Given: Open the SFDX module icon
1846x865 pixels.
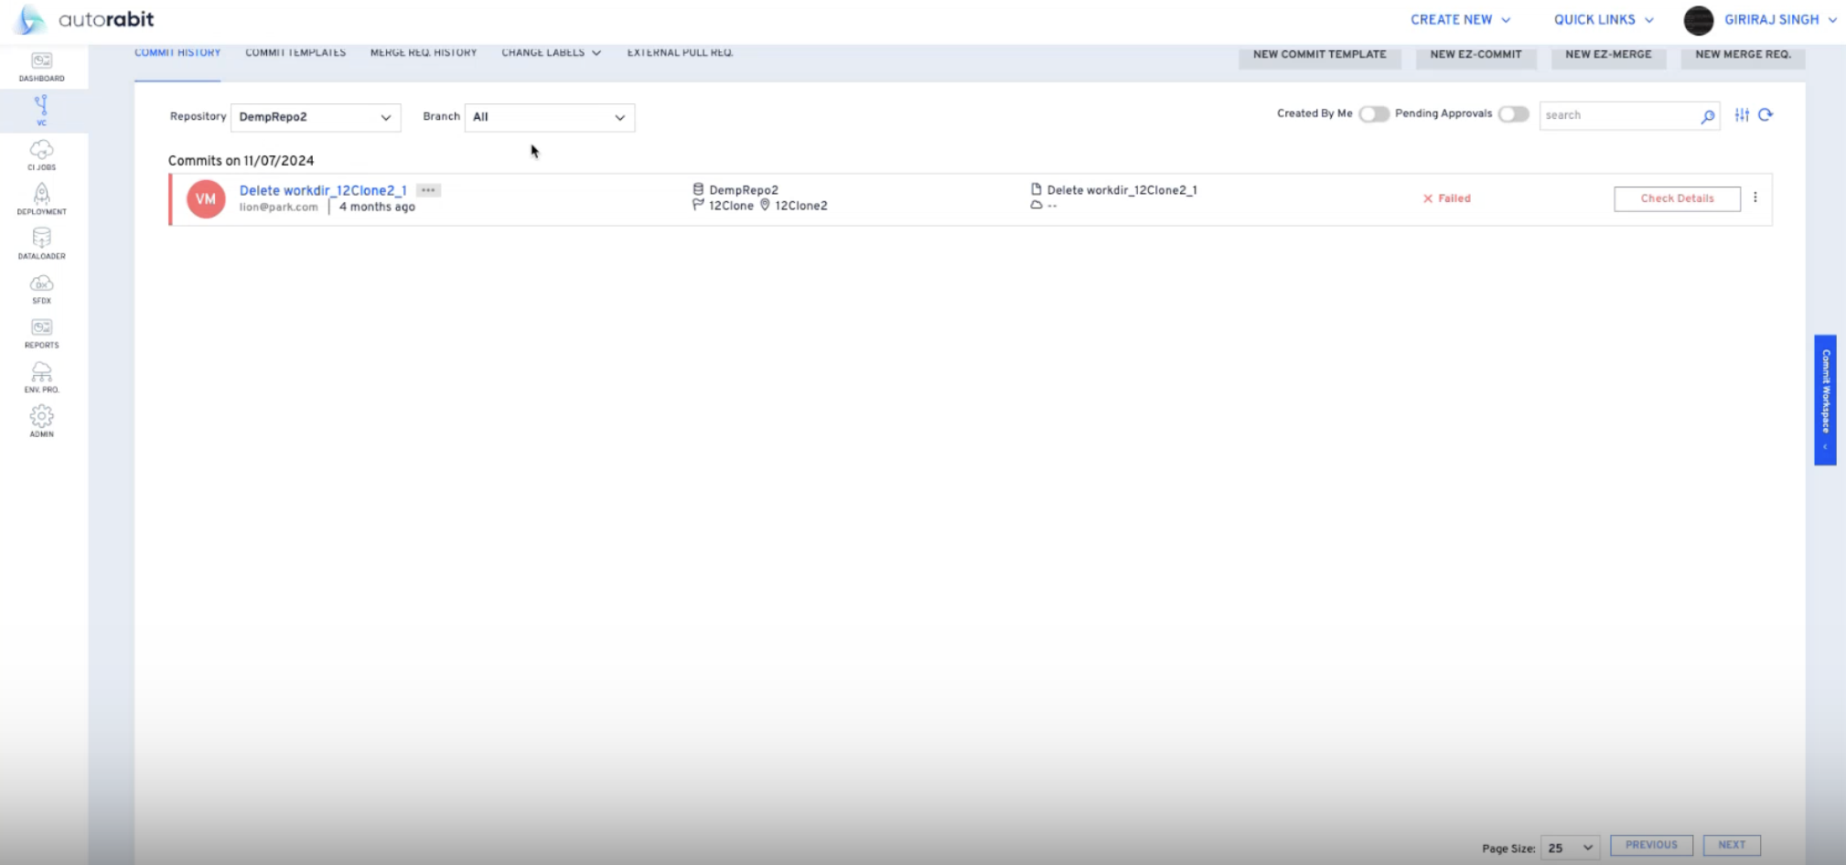Looking at the screenshot, I should [x=41, y=288].
